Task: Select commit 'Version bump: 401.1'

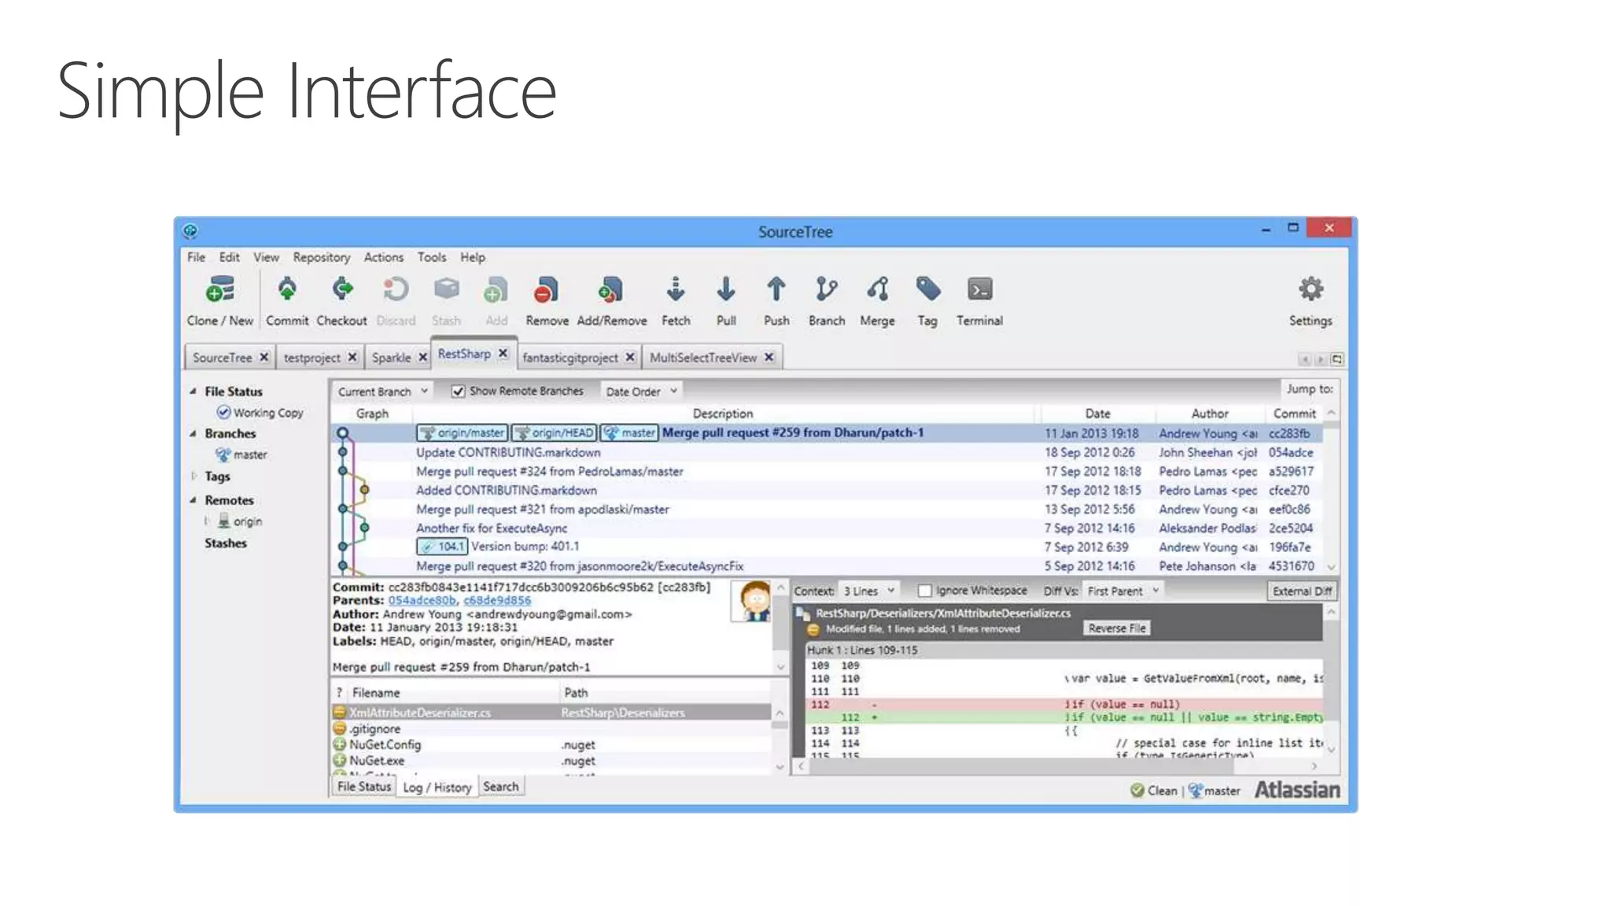Action: tap(525, 547)
